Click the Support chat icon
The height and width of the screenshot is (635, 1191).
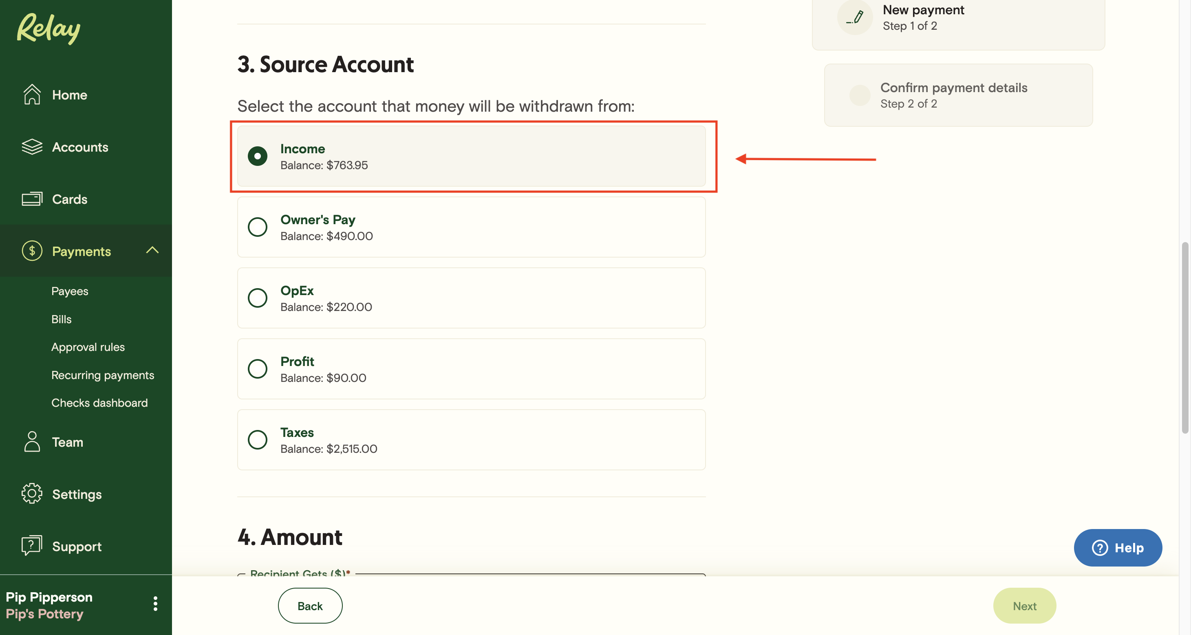tap(31, 546)
